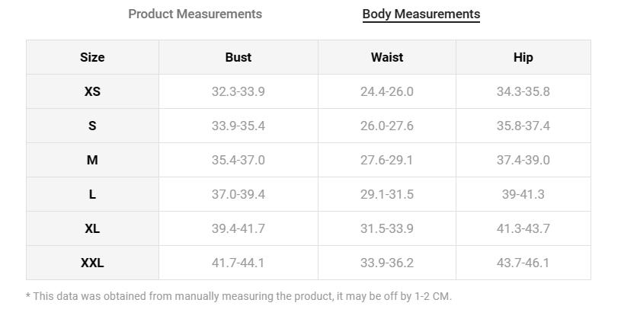This screenshot has height=322, width=621.
Task: Click the Bust column header
Action: pyautogui.click(x=238, y=57)
